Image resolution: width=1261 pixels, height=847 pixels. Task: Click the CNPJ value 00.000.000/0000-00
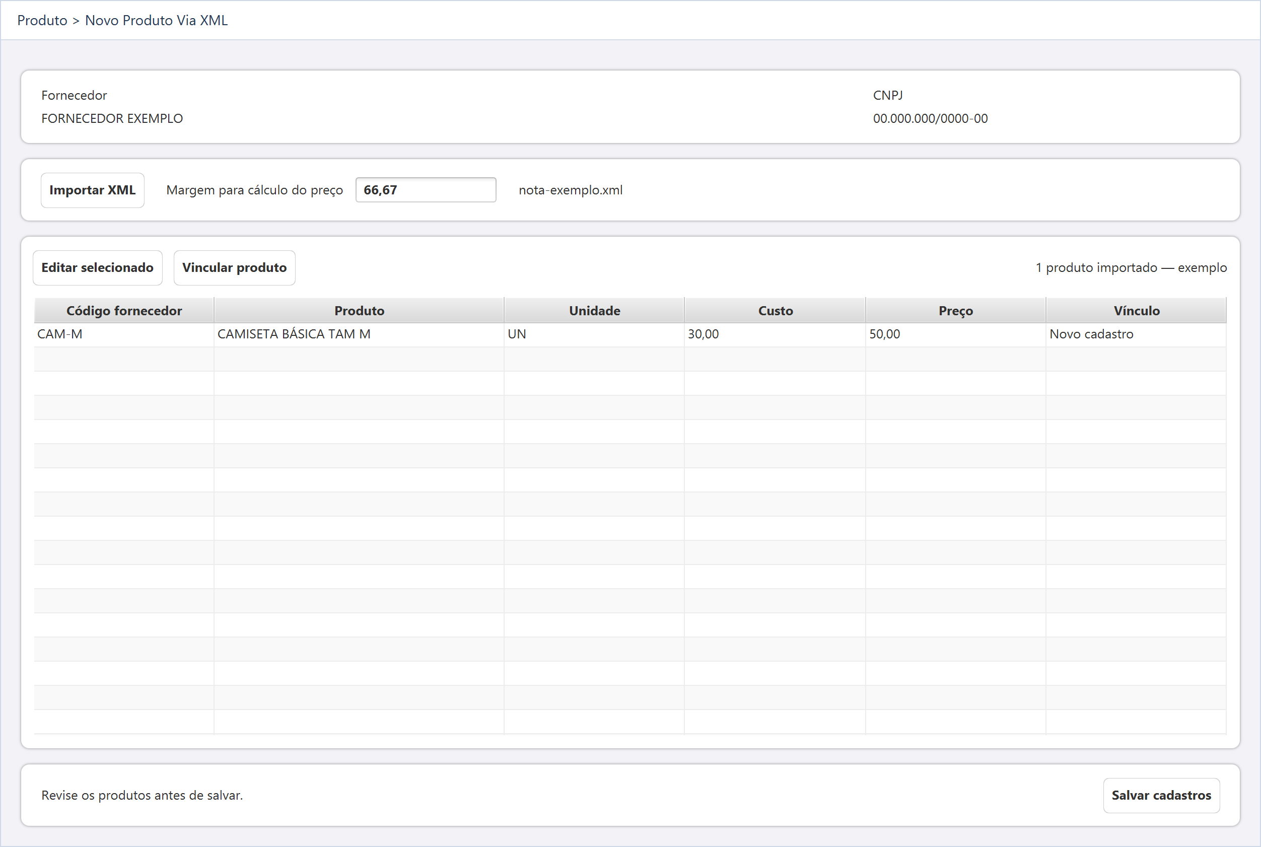pos(931,118)
